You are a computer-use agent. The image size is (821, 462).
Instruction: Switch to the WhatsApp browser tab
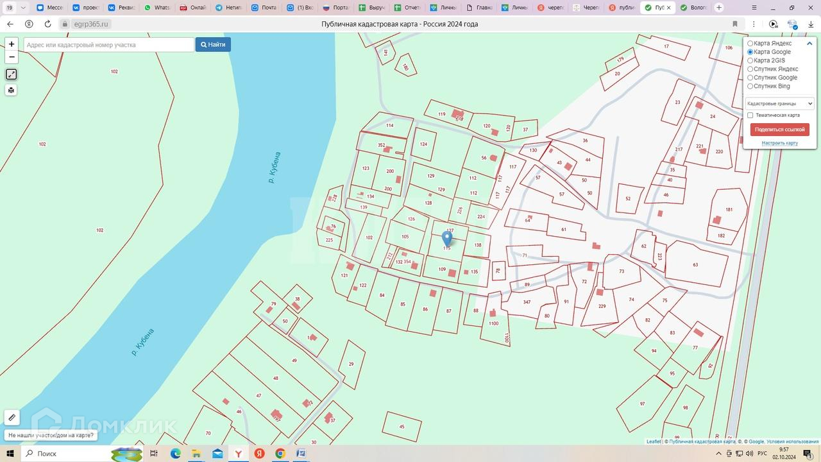pyautogui.click(x=157, y=8)
